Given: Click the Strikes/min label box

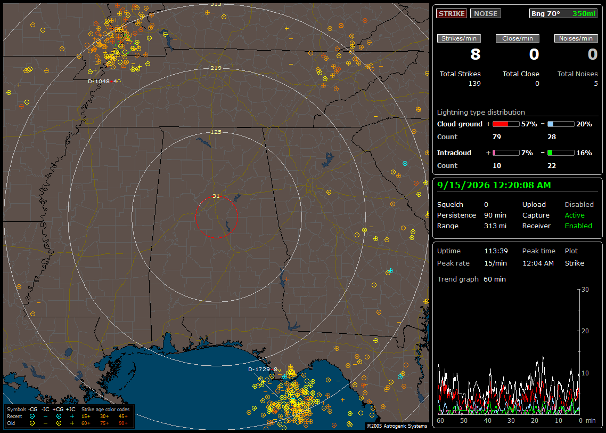Looking at the screenshot, I should (x=458, y=38).
